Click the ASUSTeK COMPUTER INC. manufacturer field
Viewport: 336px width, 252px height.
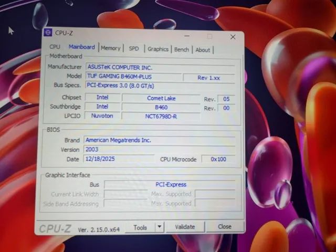[160, 67]
